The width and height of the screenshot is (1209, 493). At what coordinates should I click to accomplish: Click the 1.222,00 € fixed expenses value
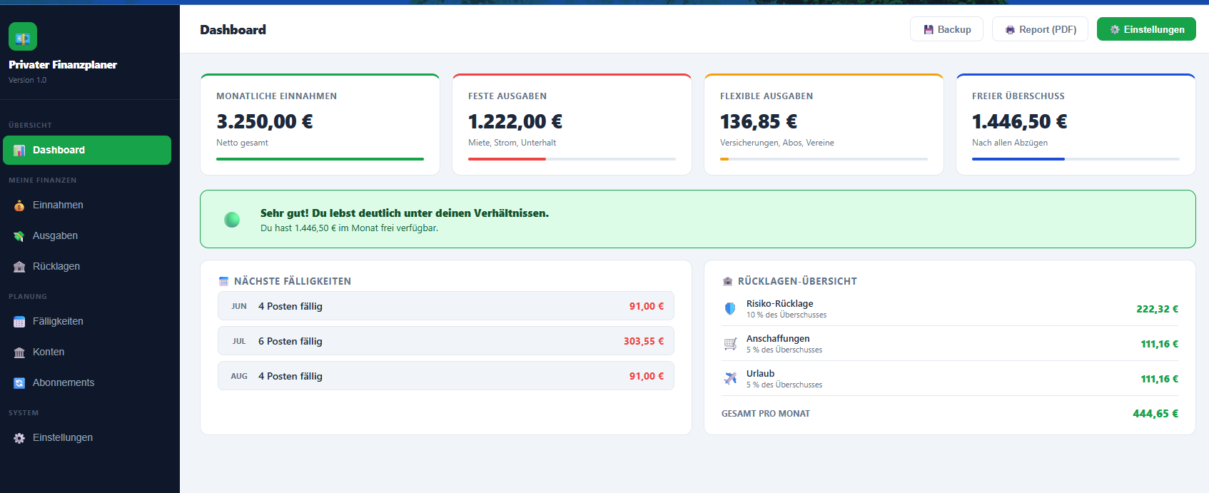point(515,121)
